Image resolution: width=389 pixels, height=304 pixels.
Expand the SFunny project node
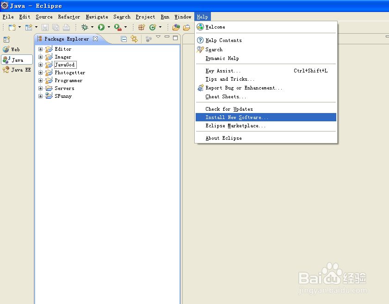point(40,96)
